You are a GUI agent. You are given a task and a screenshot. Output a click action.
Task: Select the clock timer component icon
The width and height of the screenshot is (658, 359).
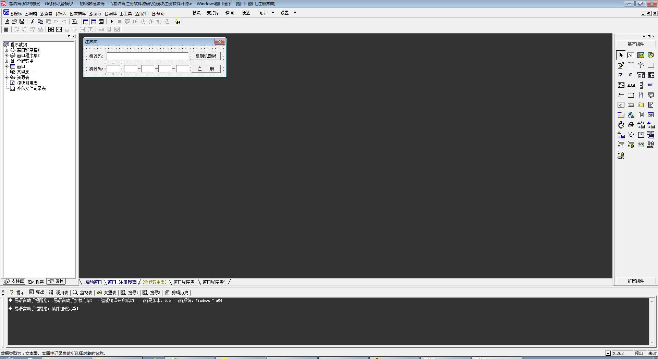(x=621, y=125)
